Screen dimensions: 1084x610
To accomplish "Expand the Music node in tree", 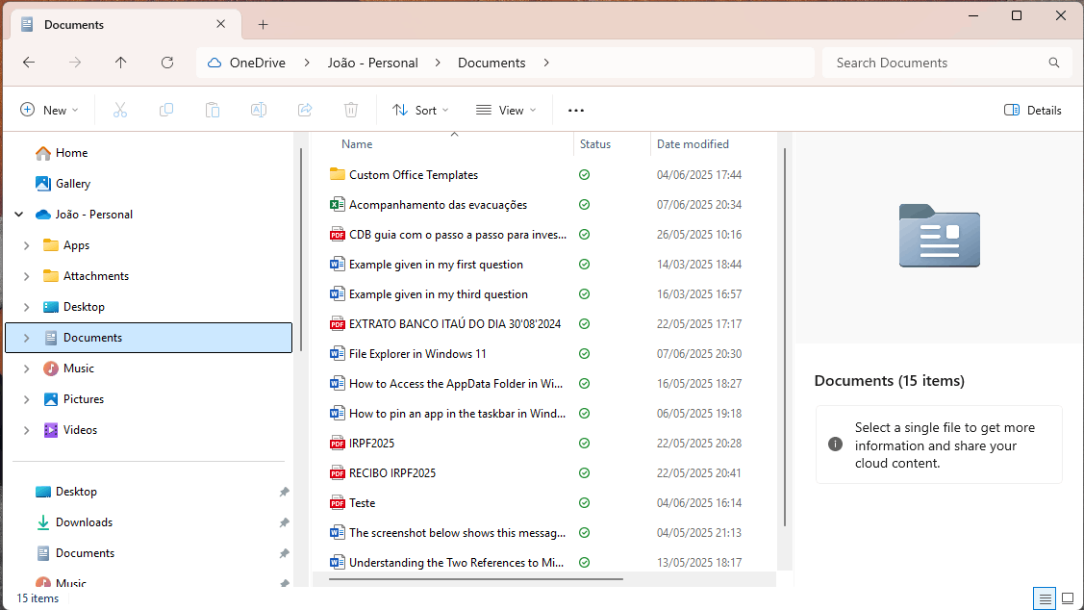I will point(26,369).
